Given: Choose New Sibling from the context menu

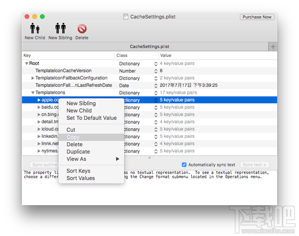Looking at the screenshot, I should click(x=91, y=104).
